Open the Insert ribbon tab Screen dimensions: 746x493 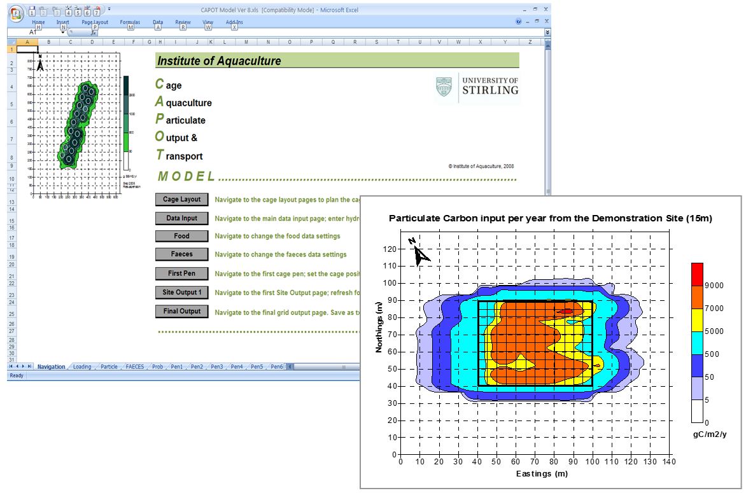[63, 22]
